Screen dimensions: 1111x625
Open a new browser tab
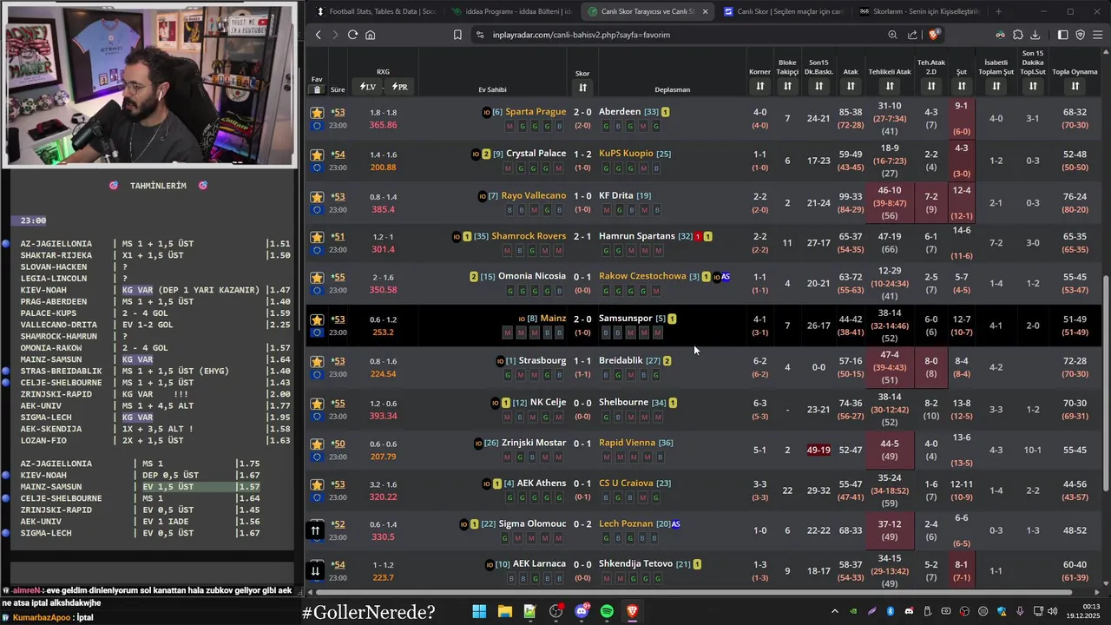pyautogui.click(x=998, y=11)
